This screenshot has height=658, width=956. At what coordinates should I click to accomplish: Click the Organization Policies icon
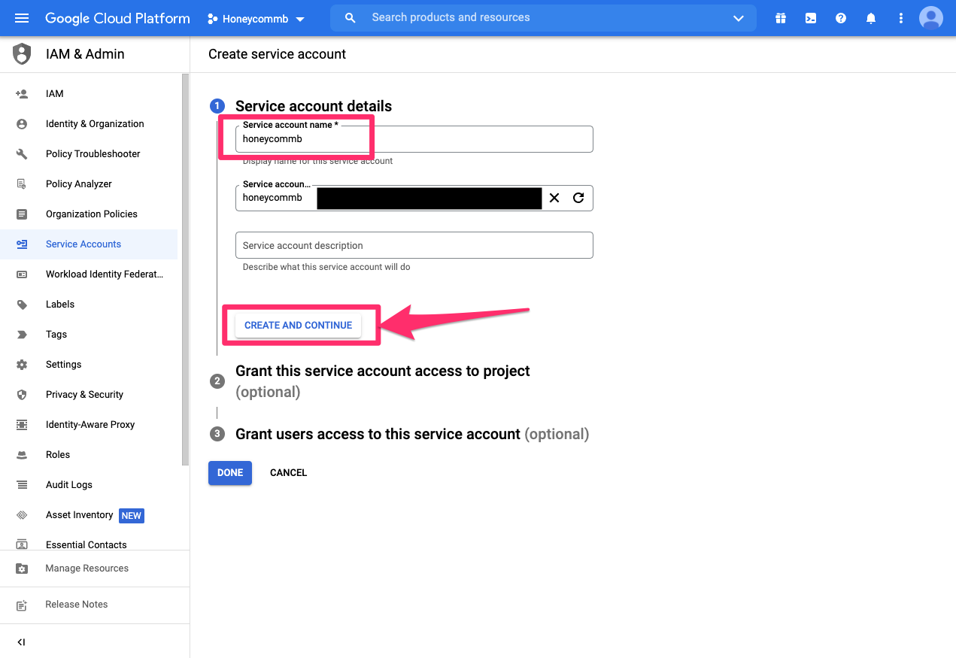click(x=22, y=214)
